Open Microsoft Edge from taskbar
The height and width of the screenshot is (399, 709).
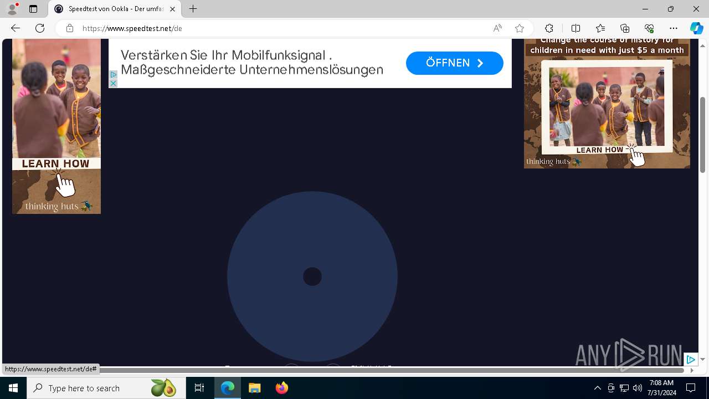(228, 388)
